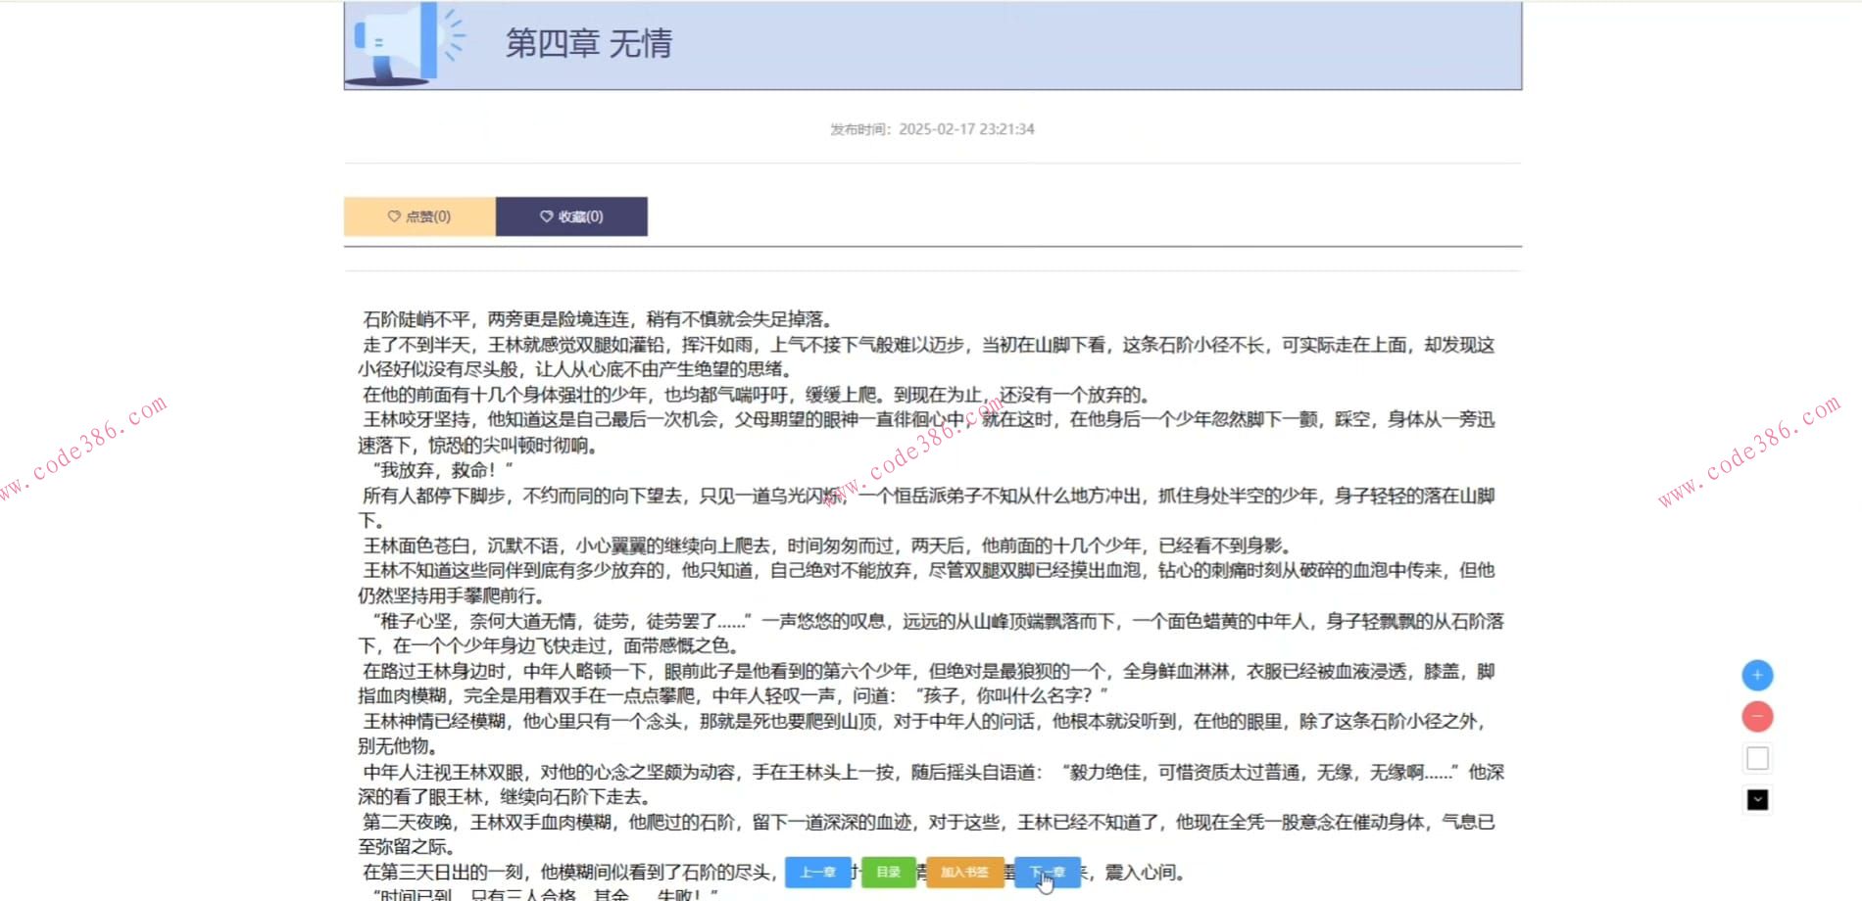Toggle the 收藏(0) favorite control
This screenshot has height=901, width=1862.
click(x=572, y=216)
